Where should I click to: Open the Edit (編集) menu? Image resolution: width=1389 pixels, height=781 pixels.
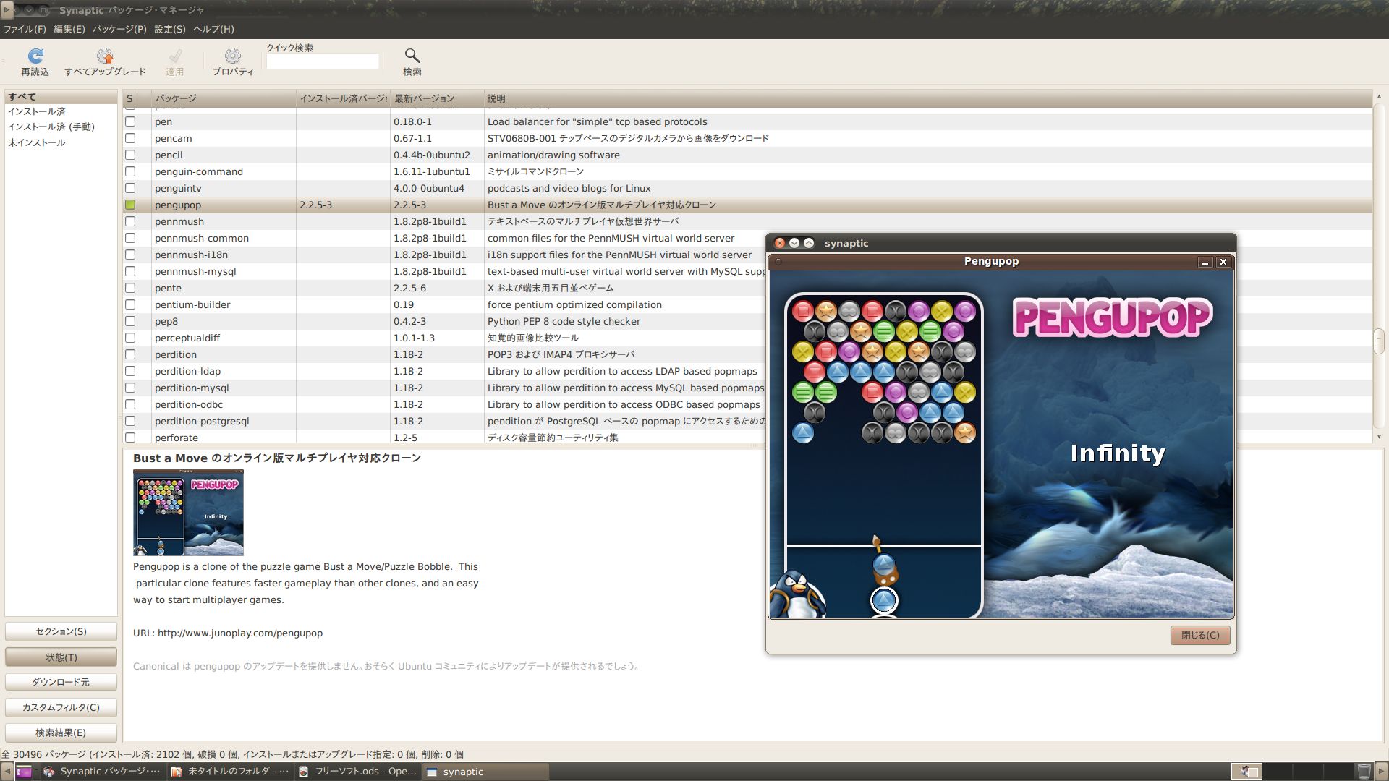click(x=69, y=29)
